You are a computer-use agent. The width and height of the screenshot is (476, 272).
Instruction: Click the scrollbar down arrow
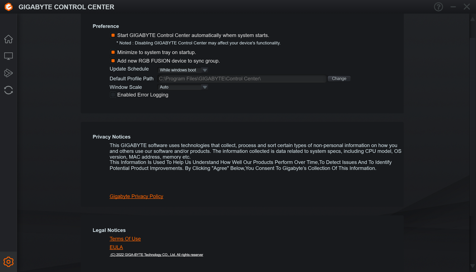point(473,266)
